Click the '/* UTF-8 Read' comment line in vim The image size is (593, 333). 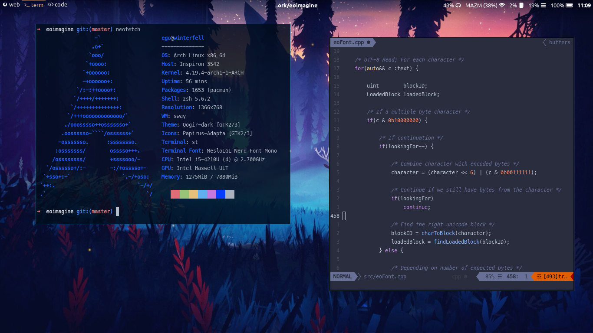click(409, 60)
